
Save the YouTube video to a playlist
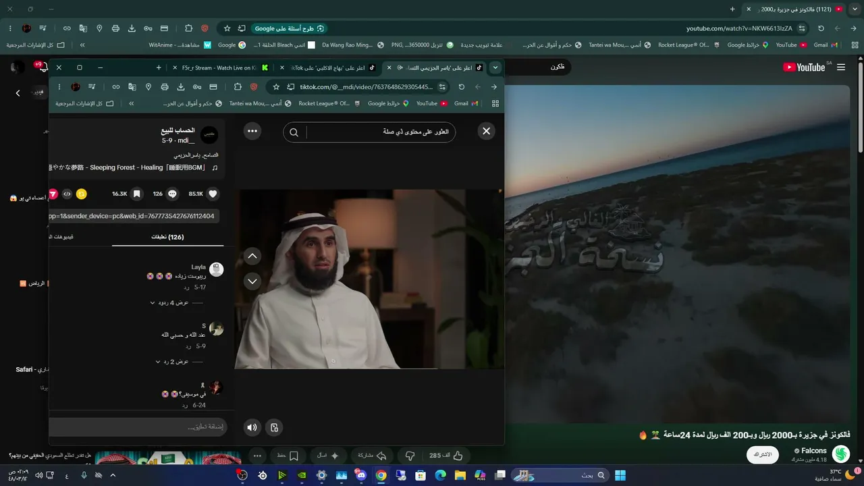point(288,456)
